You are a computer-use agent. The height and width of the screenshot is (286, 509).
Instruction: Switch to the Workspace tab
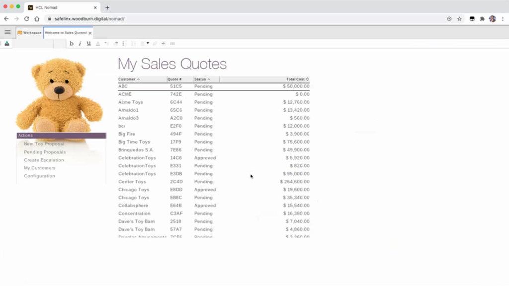point(30,33)
